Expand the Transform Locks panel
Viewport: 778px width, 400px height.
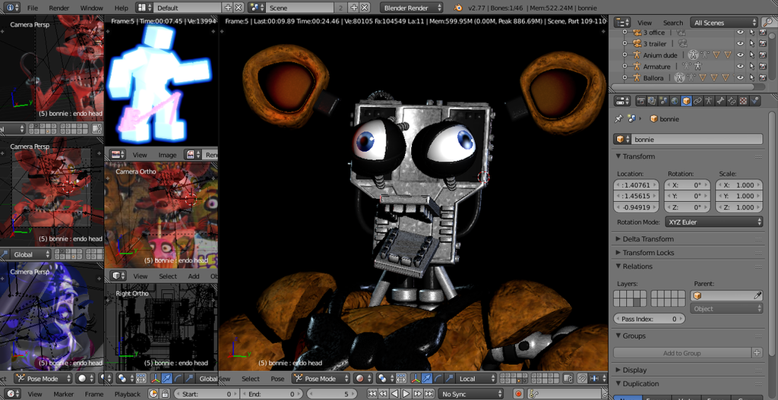tap(648, 253)
